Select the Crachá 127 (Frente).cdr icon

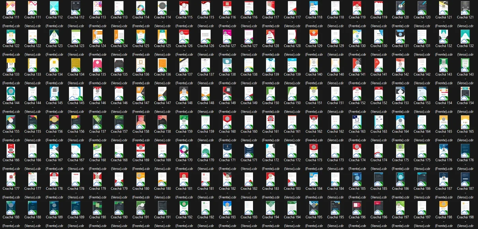[x=227, y=36]
